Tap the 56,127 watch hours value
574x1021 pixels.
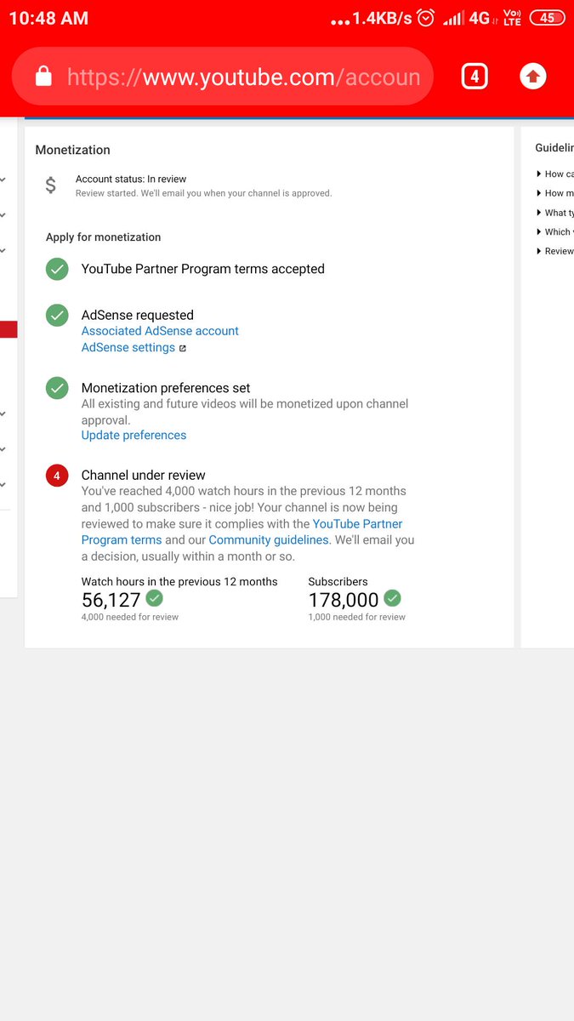(111, 600)
